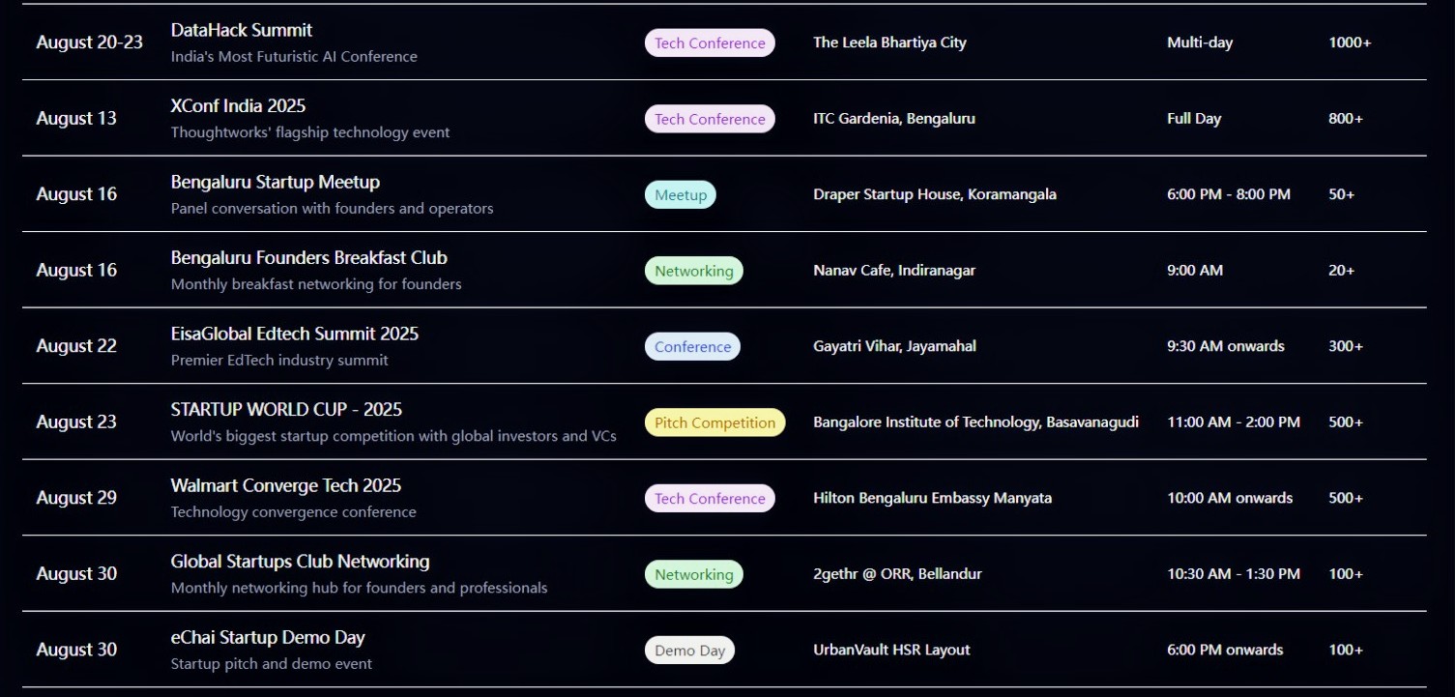Click the yellow Pitch Competition tag
This screenshot has width=1455, height=697.
click(x=714, y=422)
